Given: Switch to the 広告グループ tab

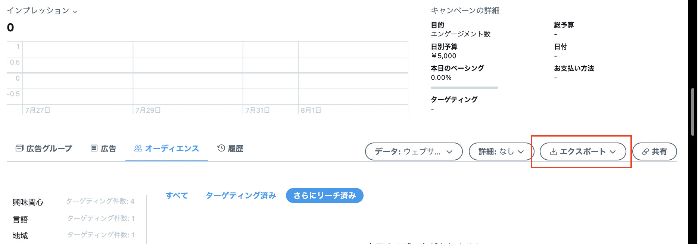Looking at the screenshot, I should pyautogui.click(x=49, y=148).
